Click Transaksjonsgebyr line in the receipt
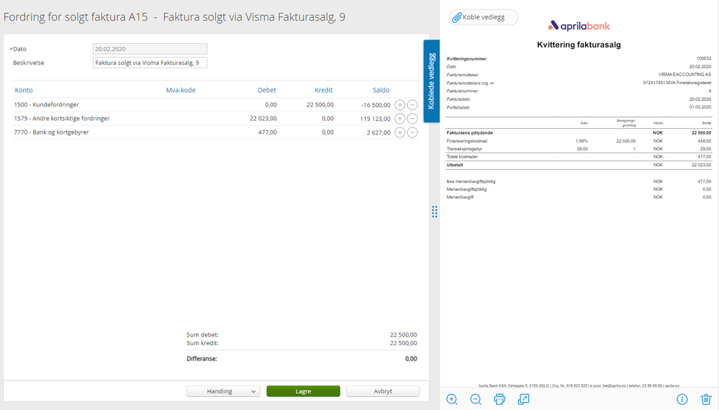The width and height of the screenshot is (719, 410). [579, 149]
